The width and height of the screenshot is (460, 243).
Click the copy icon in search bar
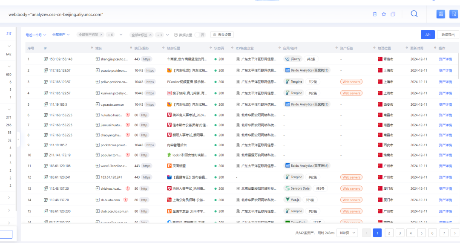[x=393, y=14]
